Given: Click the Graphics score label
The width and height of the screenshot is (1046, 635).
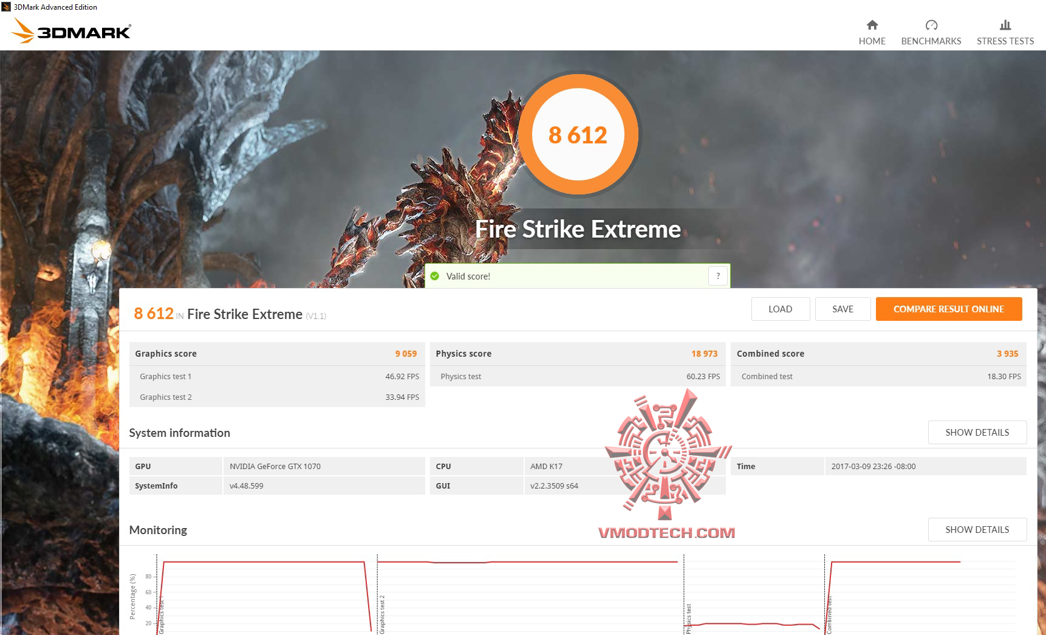Looking at the screenshot, I should [166, 354].
